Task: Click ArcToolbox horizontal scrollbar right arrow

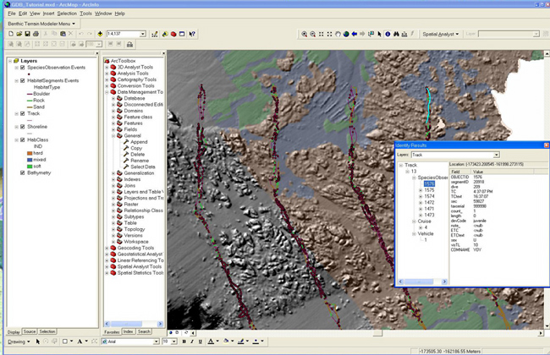Action: coord(160,324)
